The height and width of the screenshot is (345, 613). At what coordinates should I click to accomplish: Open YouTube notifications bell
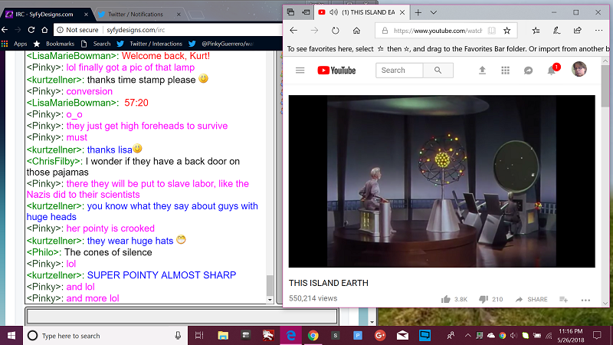click(552, 71)
